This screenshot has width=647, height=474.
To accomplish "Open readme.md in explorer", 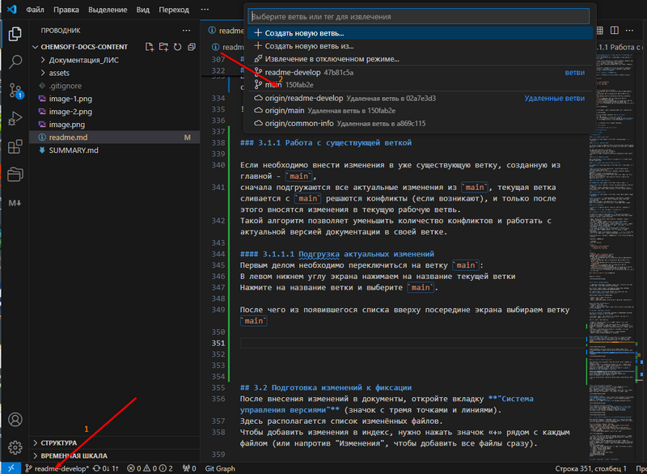I will (x=115, y=138).
